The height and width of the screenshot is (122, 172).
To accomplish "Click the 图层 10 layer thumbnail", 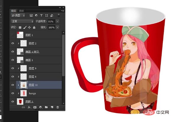I will click(23, 85).
